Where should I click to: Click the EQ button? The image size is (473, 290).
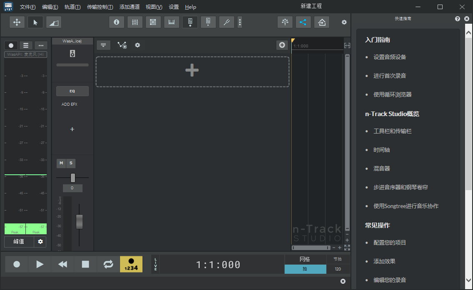point(72,91)
